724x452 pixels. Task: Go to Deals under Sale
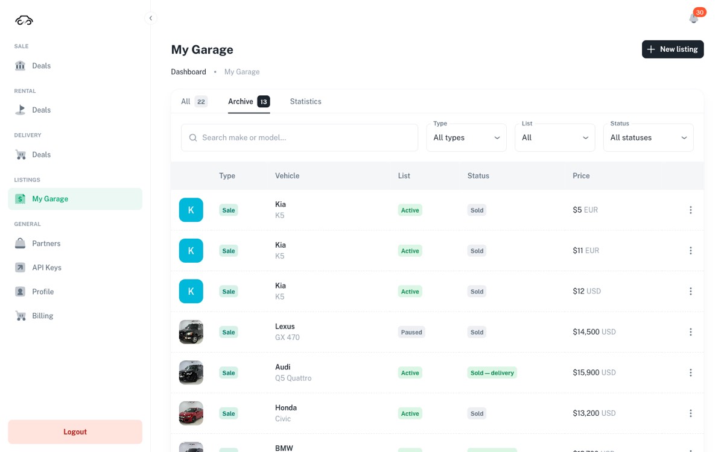click(x=75, y=66)
